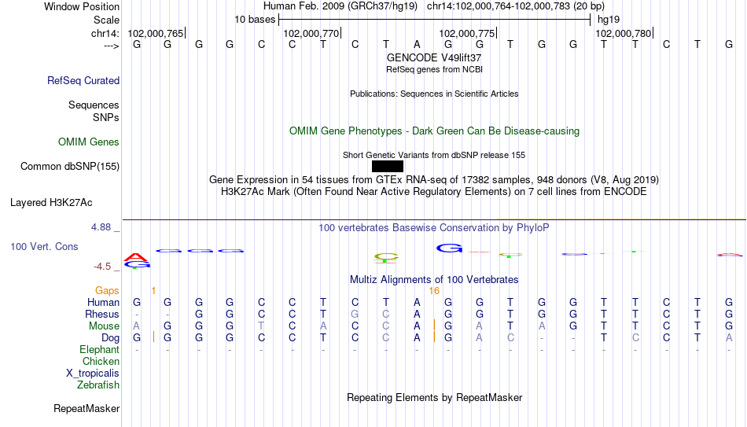
Task: Click the 100 vertebrates Basewise Conservation title
Action: click(434, 228)
